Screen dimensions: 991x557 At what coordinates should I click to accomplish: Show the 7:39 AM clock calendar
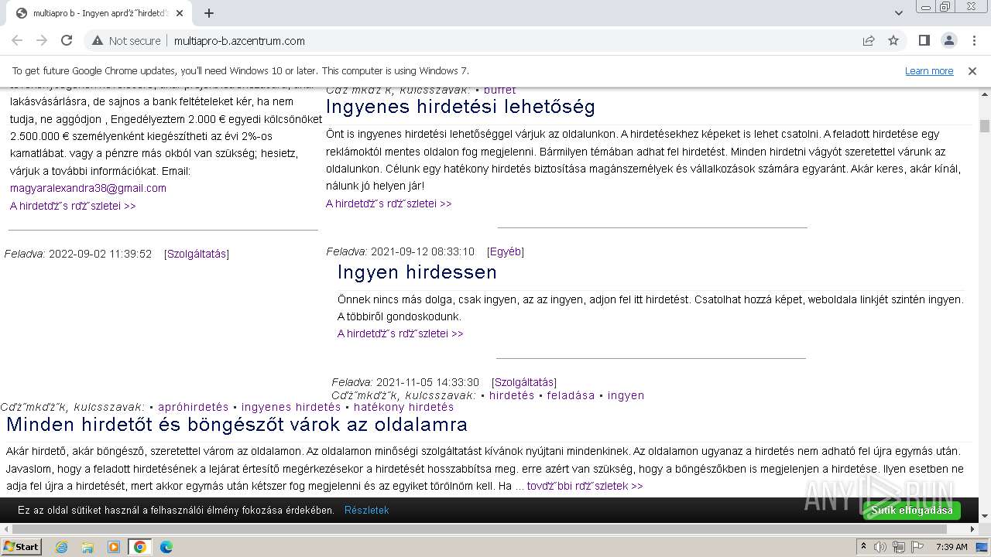click(x=952, y=547)
